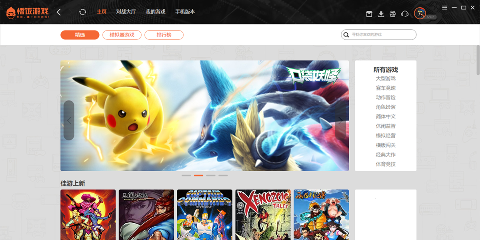Screen dimensions: 480x240
Task: Select the 精选 filter pill
Action: (80, 35)
